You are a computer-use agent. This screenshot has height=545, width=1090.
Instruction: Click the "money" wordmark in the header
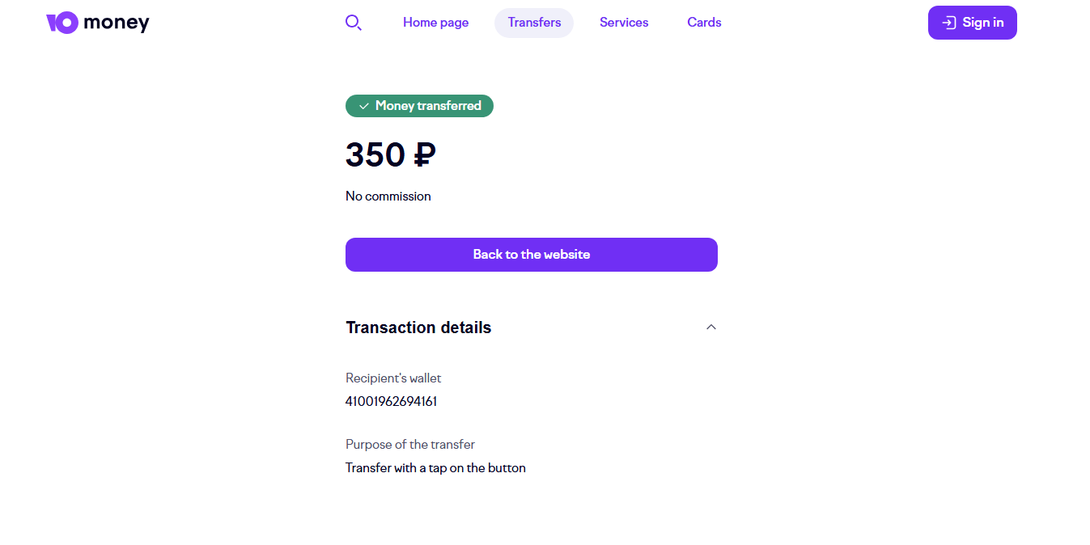tap(117, 23)
